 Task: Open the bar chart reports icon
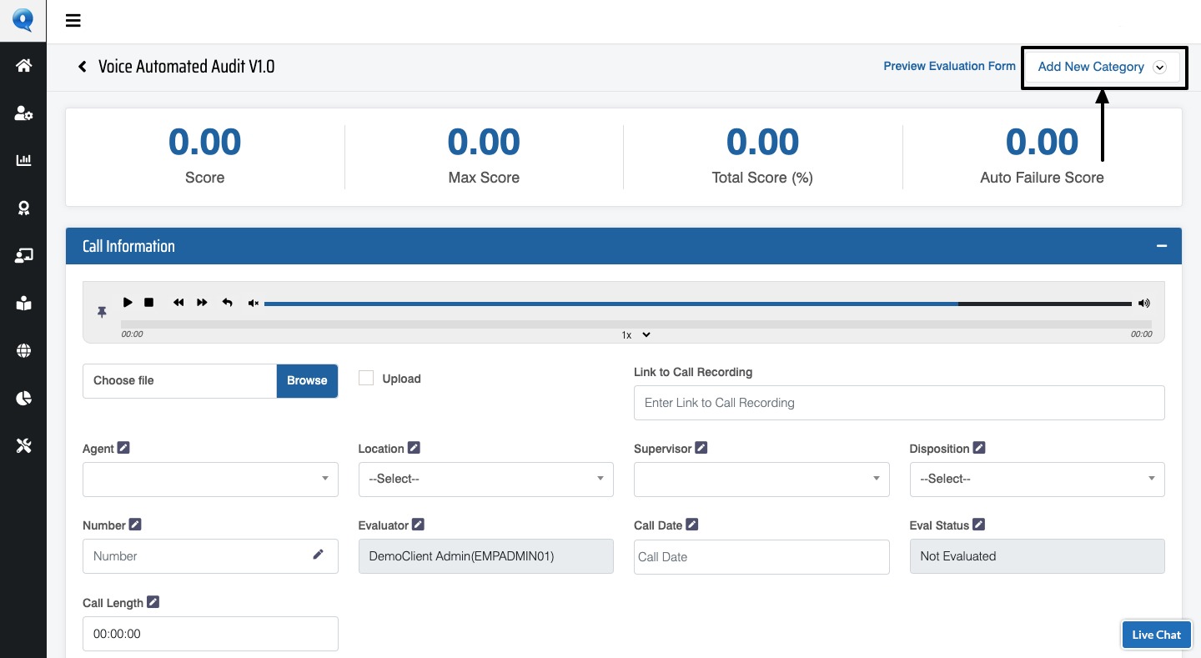23,160
